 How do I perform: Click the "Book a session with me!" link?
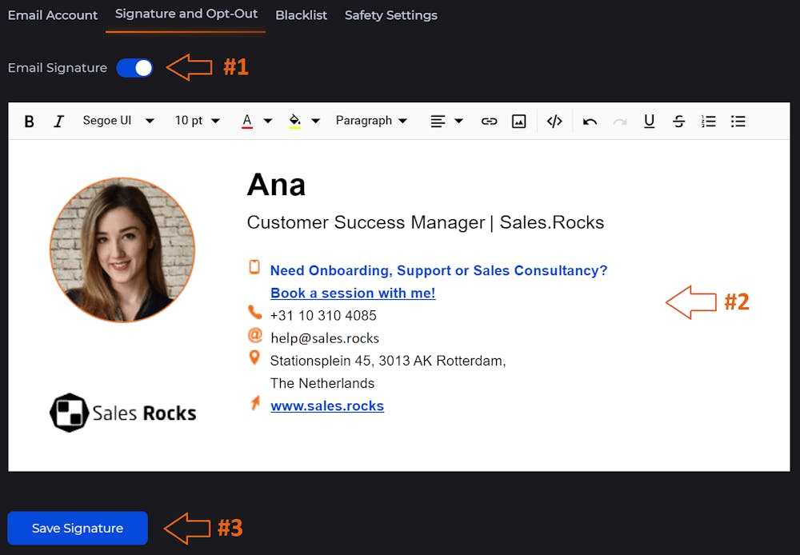(x=353, y=293)
